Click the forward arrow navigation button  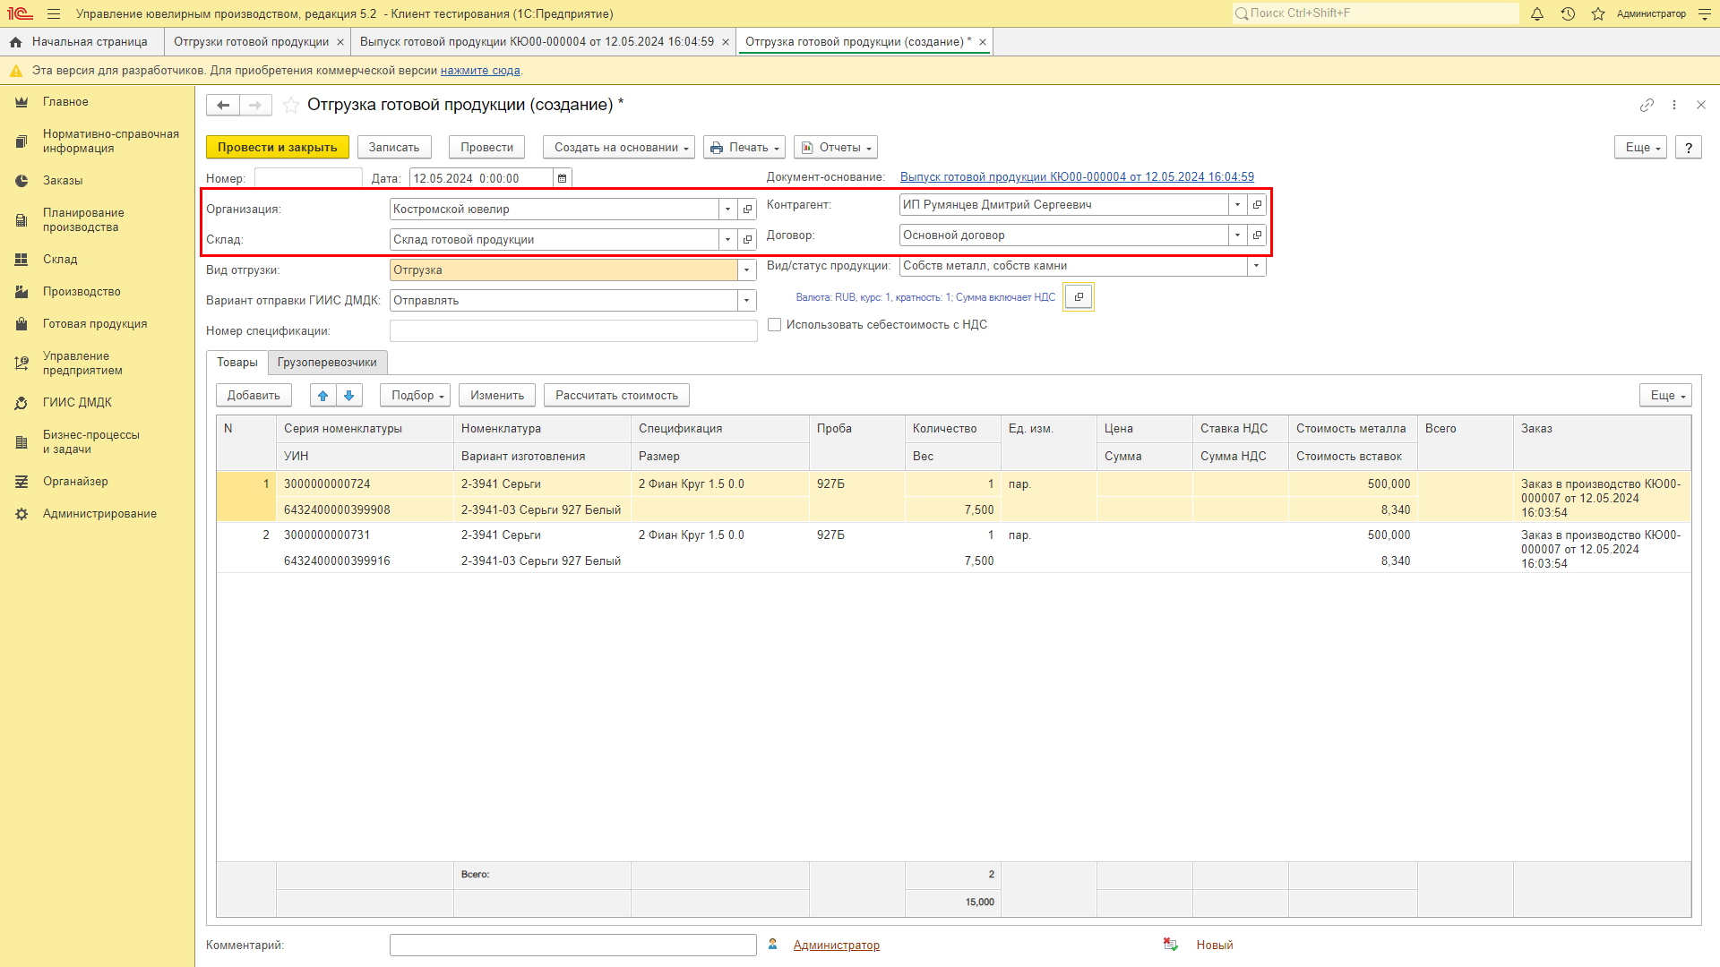coord(255,105)
